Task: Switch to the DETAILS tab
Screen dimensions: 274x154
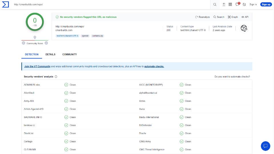Action: coord(50,54)
